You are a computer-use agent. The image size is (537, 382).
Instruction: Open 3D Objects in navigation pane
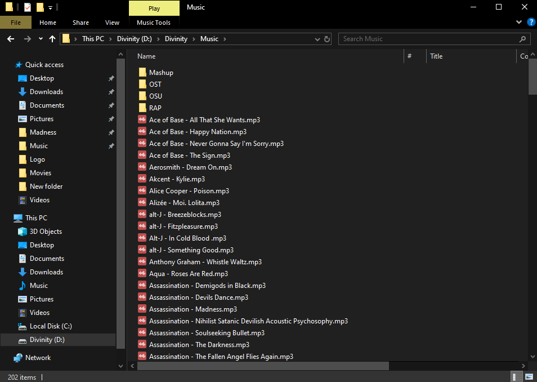(x=46, y=232)
